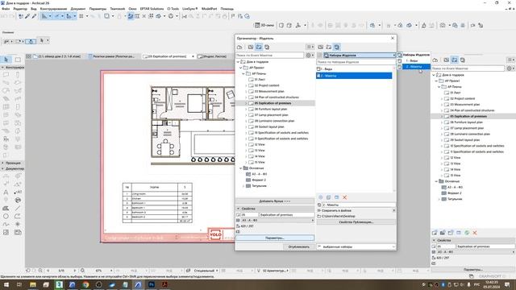Open Photoshop from the taskbar
This screenshot has width=516, height=290.
[152, 284]
